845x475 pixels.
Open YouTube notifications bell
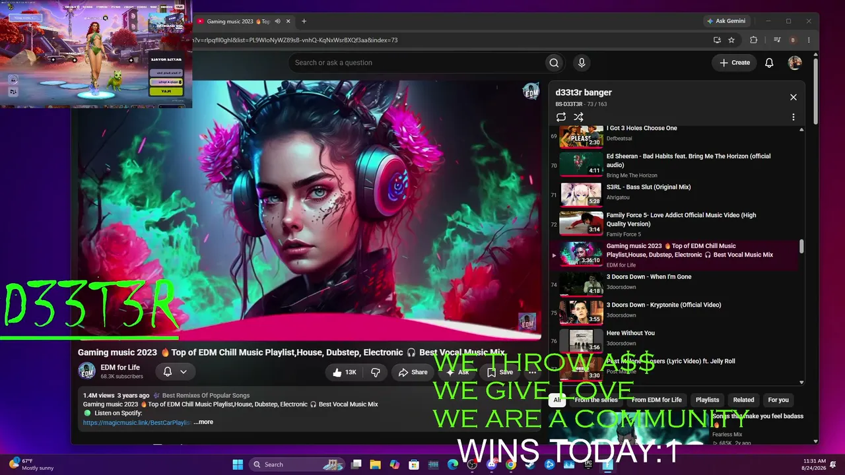[x=769, y=63]
